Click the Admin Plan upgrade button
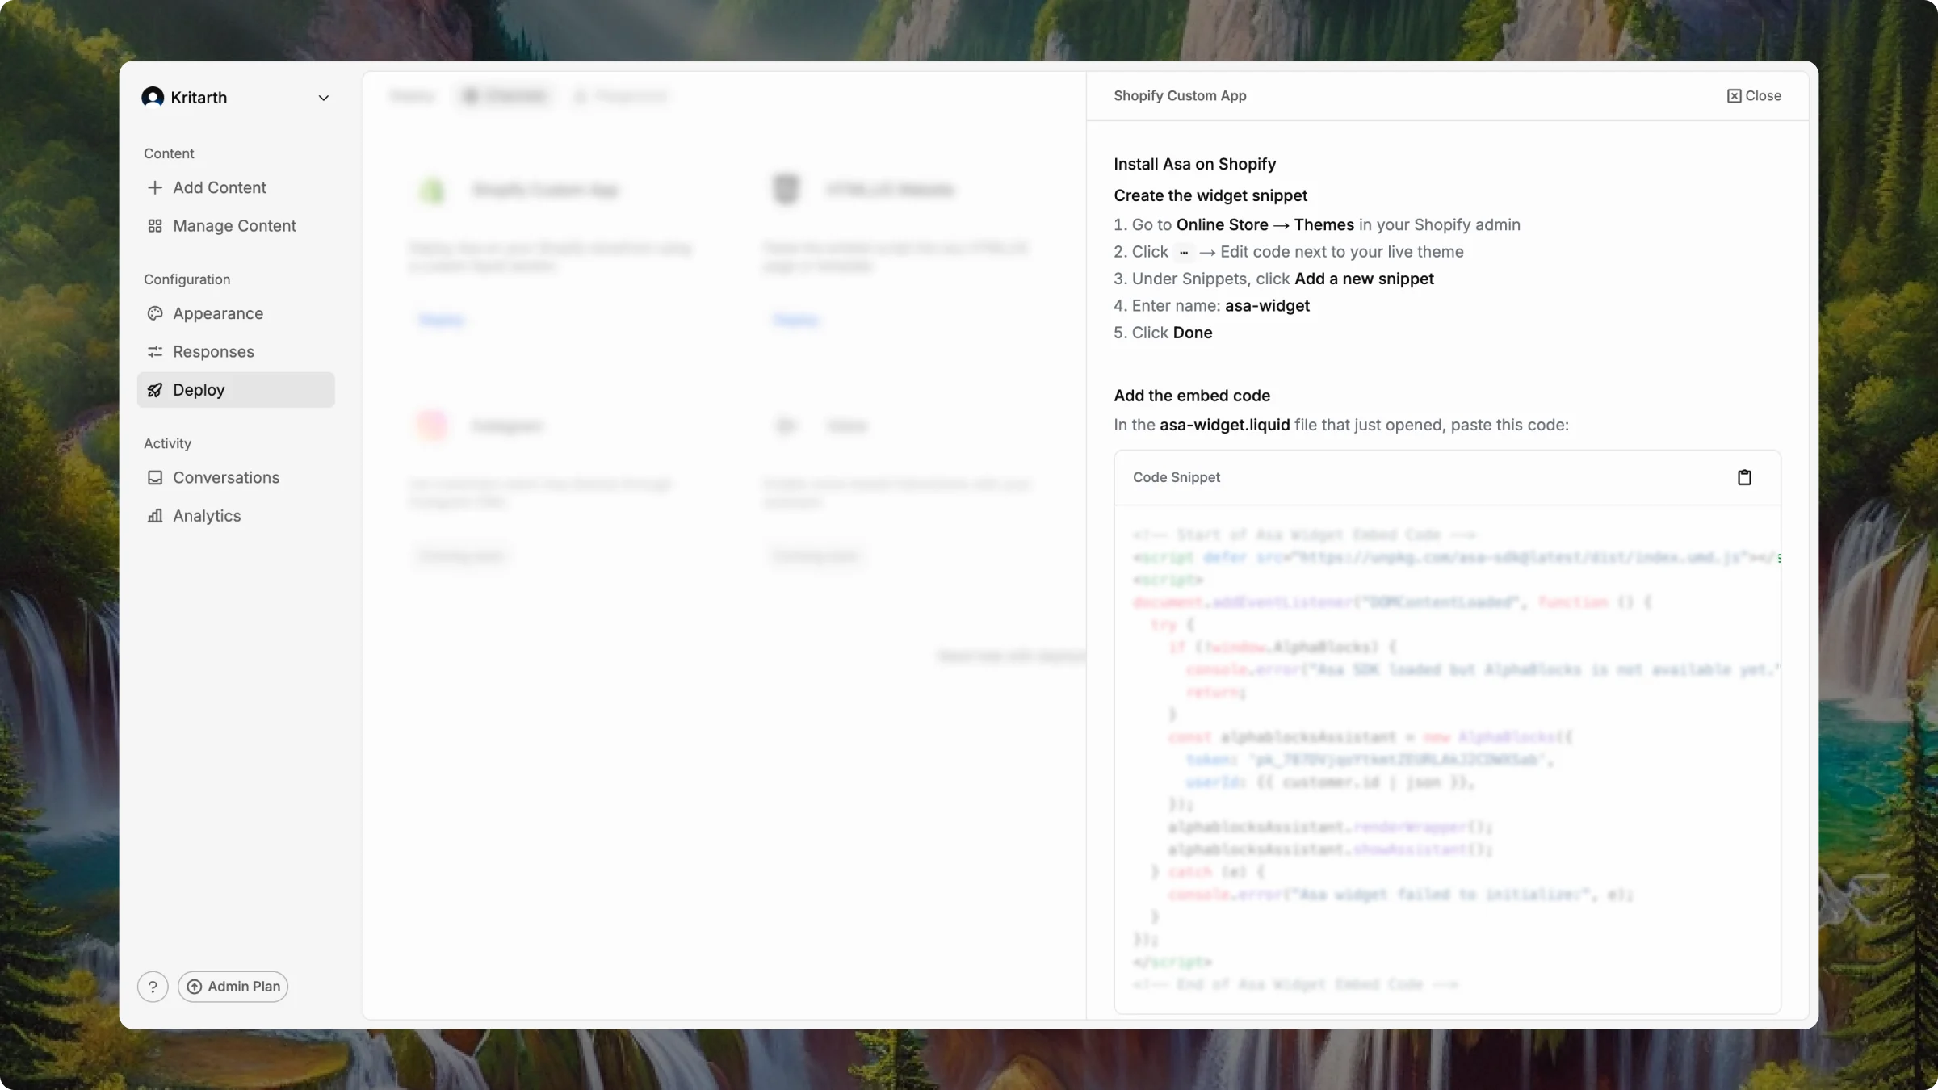Screen dimensions: 1938x1090 click(233, 987)
